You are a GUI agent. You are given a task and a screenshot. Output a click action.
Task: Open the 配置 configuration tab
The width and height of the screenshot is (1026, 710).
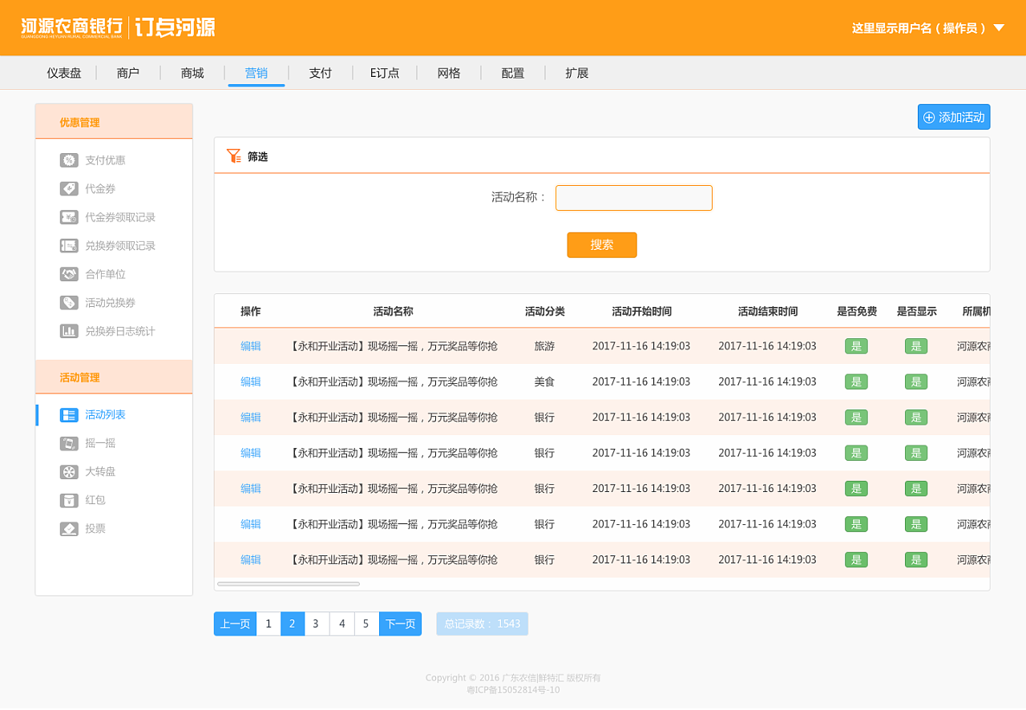click(x=512, y=73)
